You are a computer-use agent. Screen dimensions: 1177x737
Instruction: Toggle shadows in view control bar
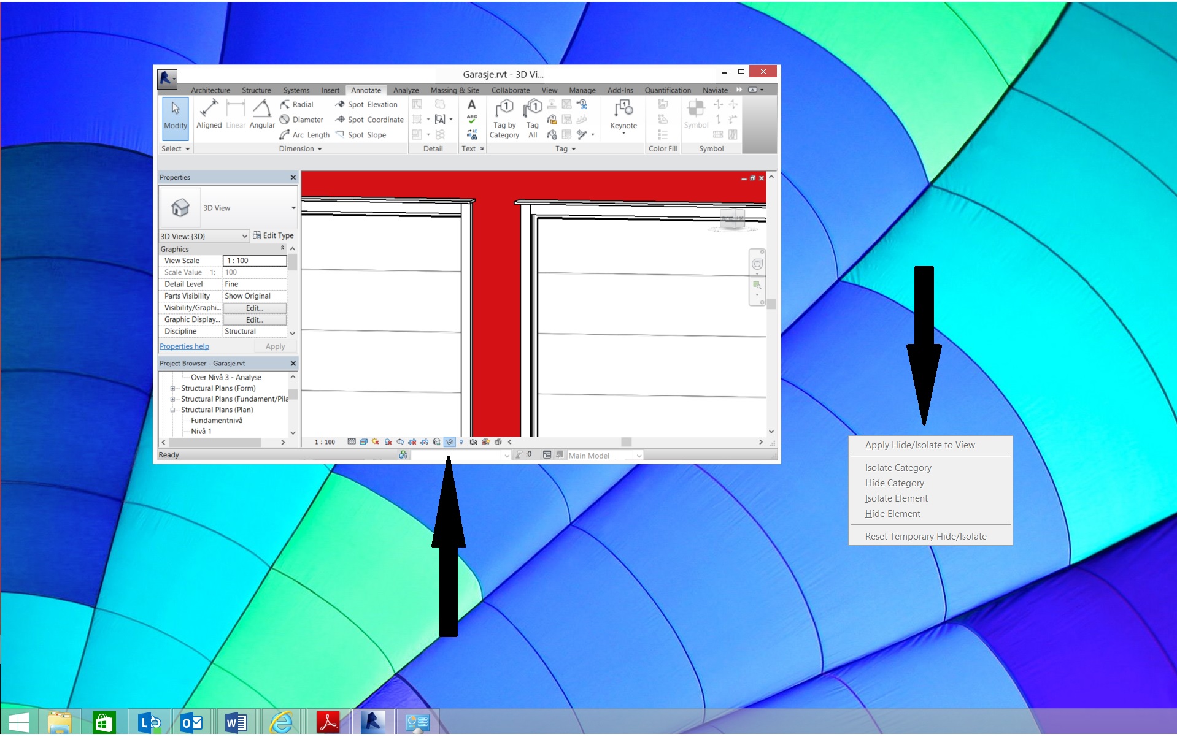point(388,442)
